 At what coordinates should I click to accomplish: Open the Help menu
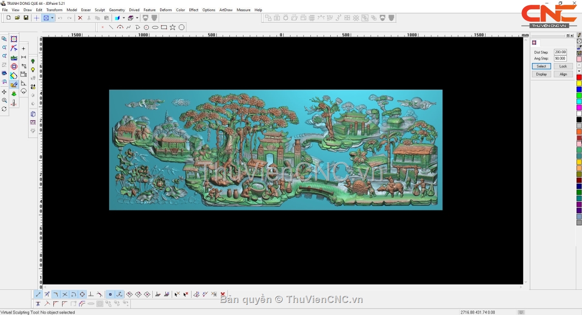tap(258, 10)
